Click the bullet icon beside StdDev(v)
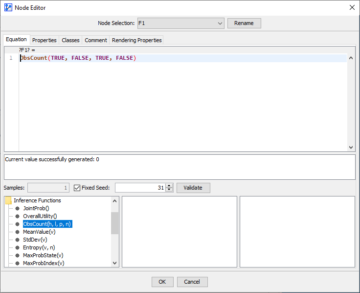 (x=18, y=240)
